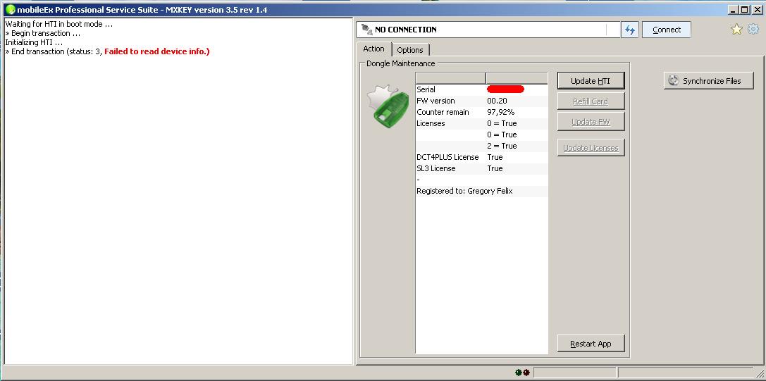The height and width of the screenshot is (381, 766).
Task: Open settings via the gear icon
Action: 753,30
